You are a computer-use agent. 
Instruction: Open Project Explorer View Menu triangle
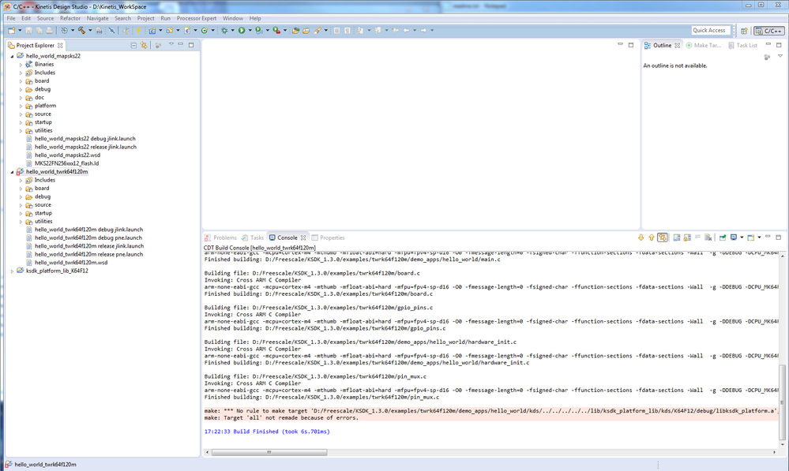tap(171, 45)
